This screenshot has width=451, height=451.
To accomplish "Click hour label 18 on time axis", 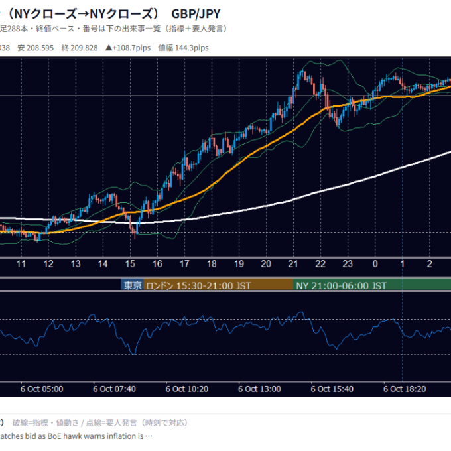I will pos(212,264).
